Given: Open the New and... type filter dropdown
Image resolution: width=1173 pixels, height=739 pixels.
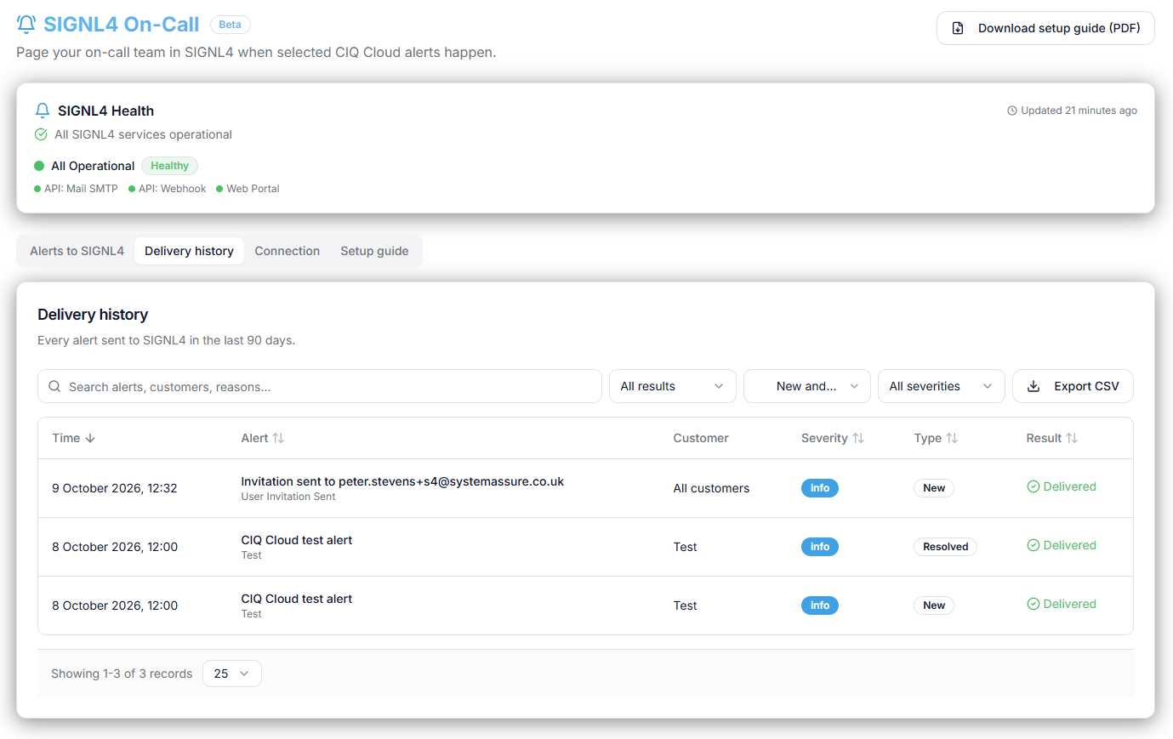Looking at the screenshot, I should coord(807,386).
